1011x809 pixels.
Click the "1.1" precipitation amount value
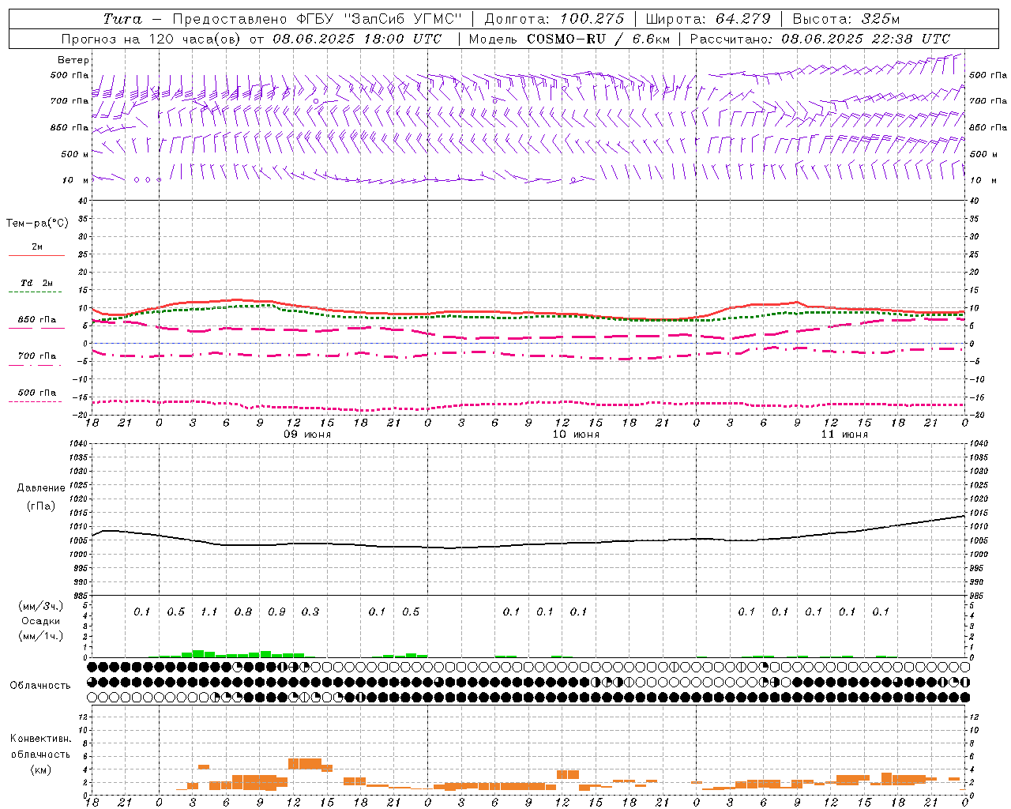point(209,612)
